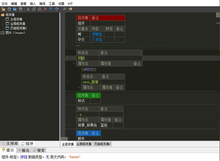Expand plus sign beside 按钮 属性名 row
The width and height of the screenshot is (220, 161).
74,63
